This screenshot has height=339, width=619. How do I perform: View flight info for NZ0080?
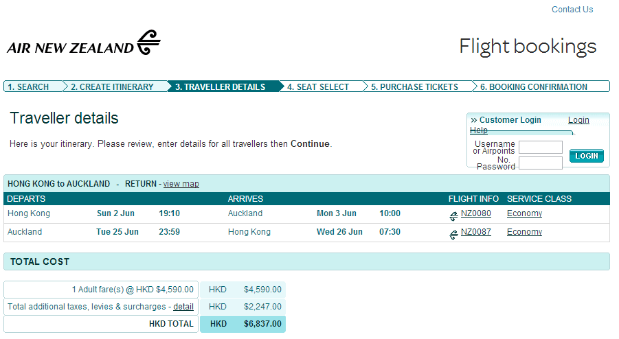[476, 213]
